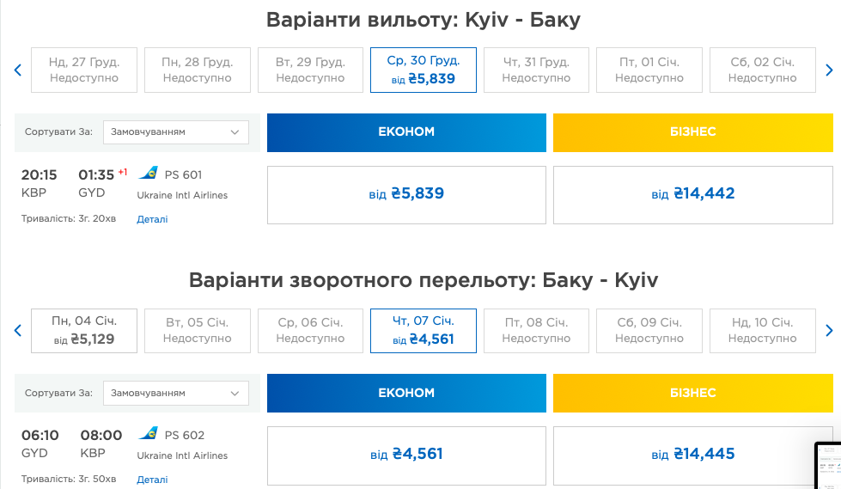Image resolution: width=841 pixels, height=489 pixels.
Task: Click previous dates arrow for return flights
Action: click(x=17, y=331)
